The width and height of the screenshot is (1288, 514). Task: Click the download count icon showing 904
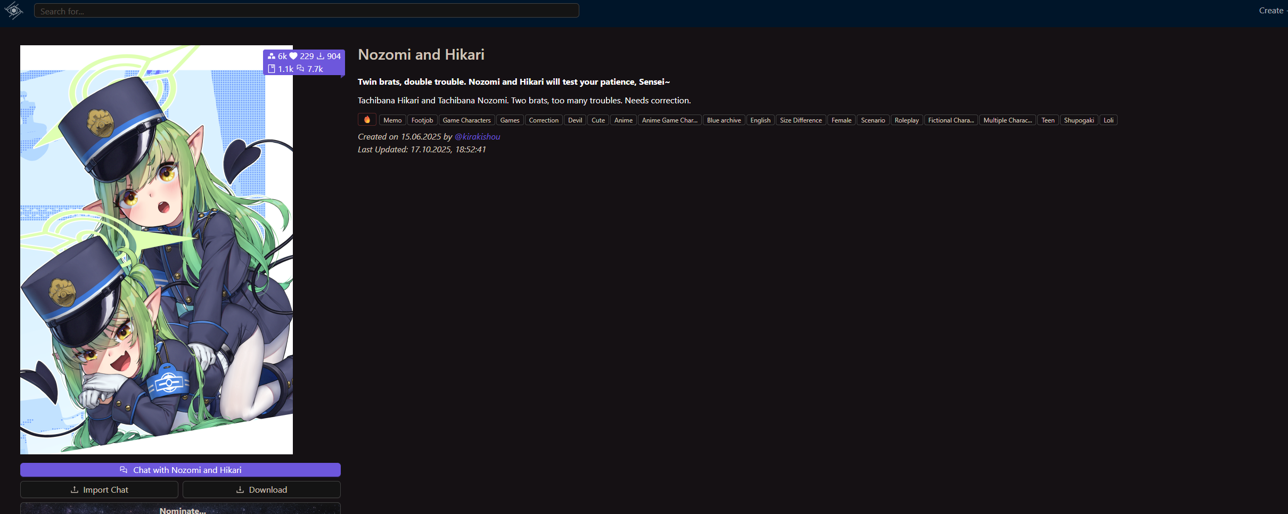tap(321, 56)
